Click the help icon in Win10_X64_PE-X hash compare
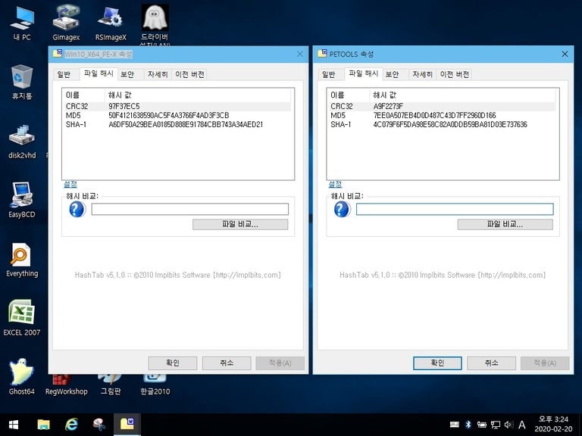 [x=77, y=210]
